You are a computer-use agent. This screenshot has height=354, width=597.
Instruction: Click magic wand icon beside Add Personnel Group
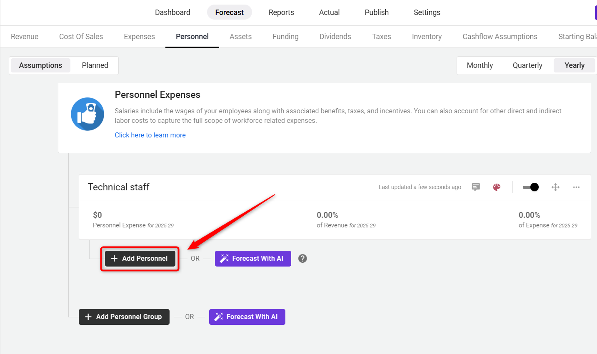coord(218,317)
